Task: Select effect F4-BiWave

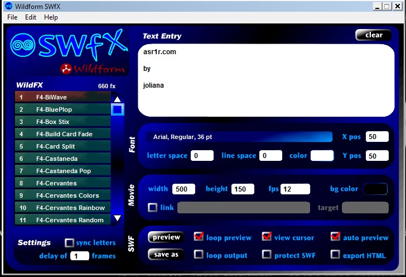Action: 62,97
